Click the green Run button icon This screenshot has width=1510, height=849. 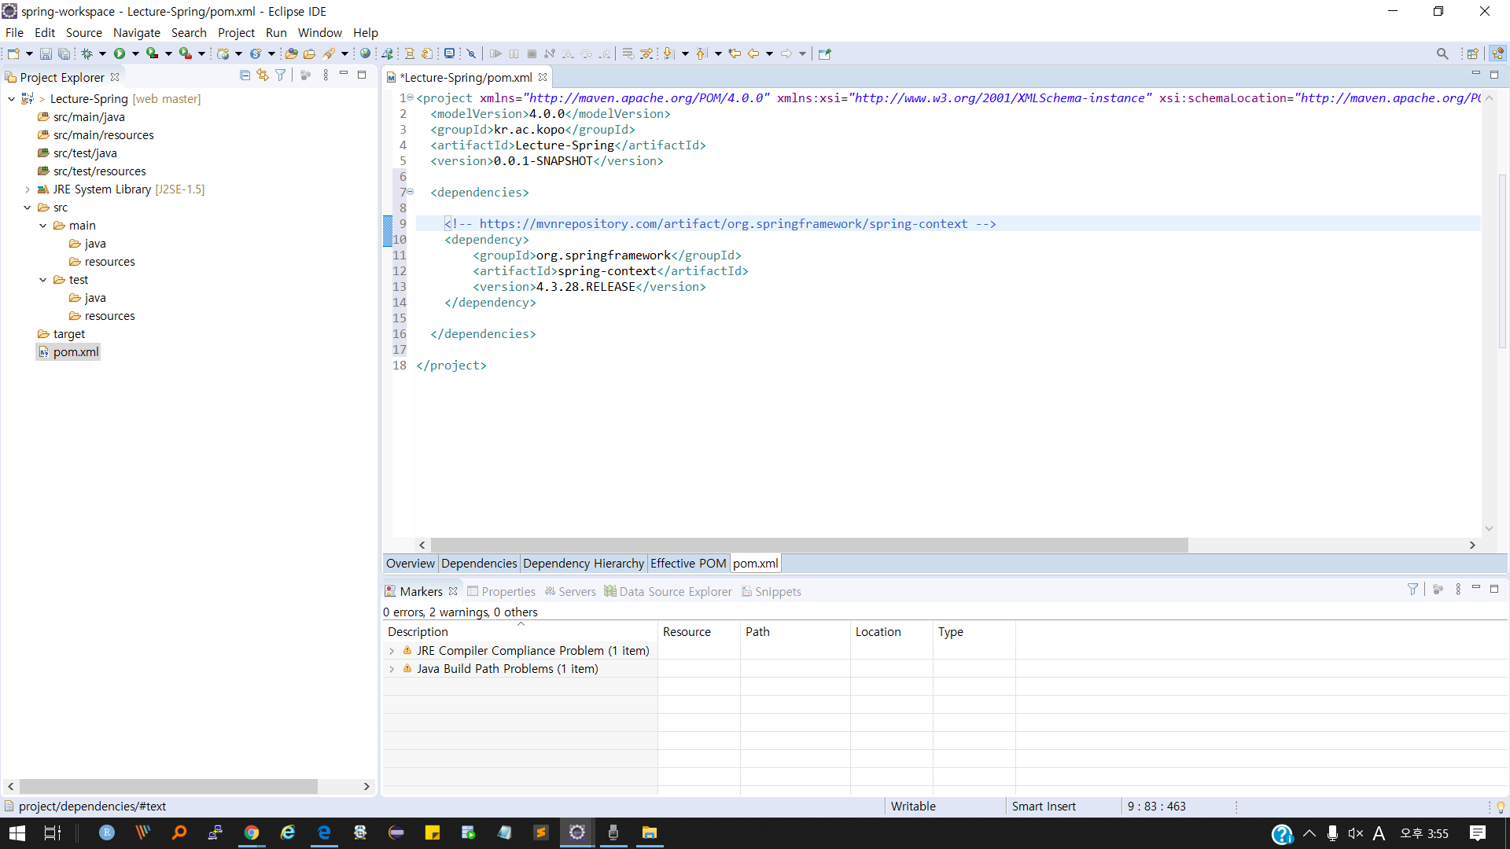coord(120,53)
